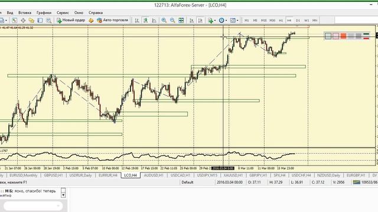
Task: Click the pink swatch on chart
Action: (336, 36)
